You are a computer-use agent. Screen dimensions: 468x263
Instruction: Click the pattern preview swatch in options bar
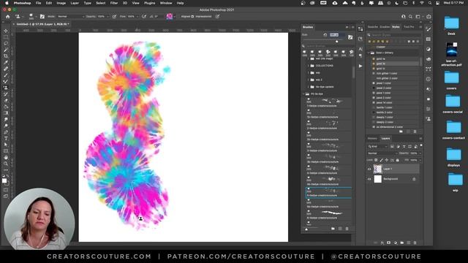click(x=170, y=16)
